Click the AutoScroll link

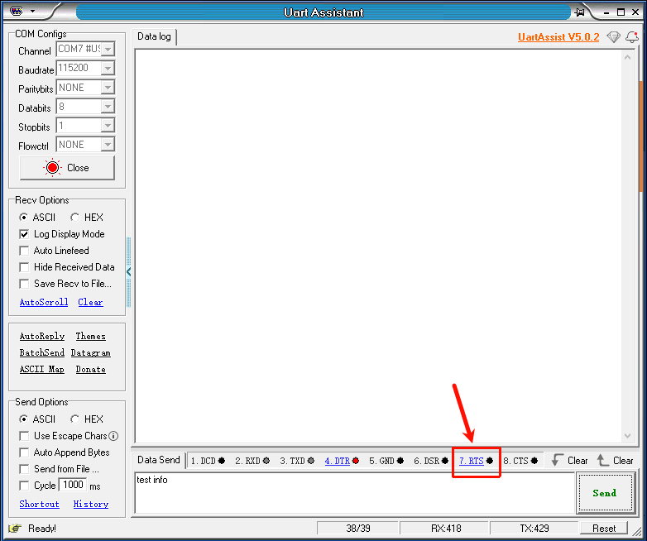44,302
